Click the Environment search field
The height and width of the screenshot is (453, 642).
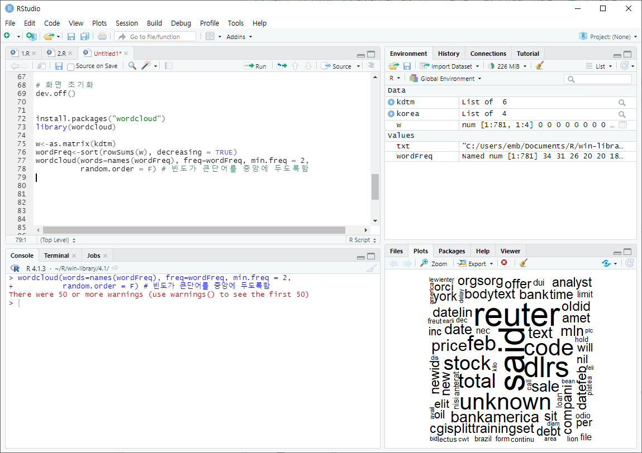pos(598,79)
